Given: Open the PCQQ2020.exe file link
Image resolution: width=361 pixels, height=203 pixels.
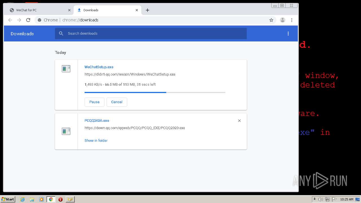Looking at the screenshot, I should pos(97,121).
